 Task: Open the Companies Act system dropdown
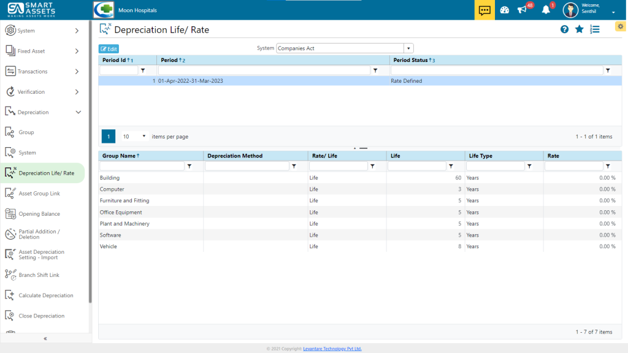tap(408, 48)
